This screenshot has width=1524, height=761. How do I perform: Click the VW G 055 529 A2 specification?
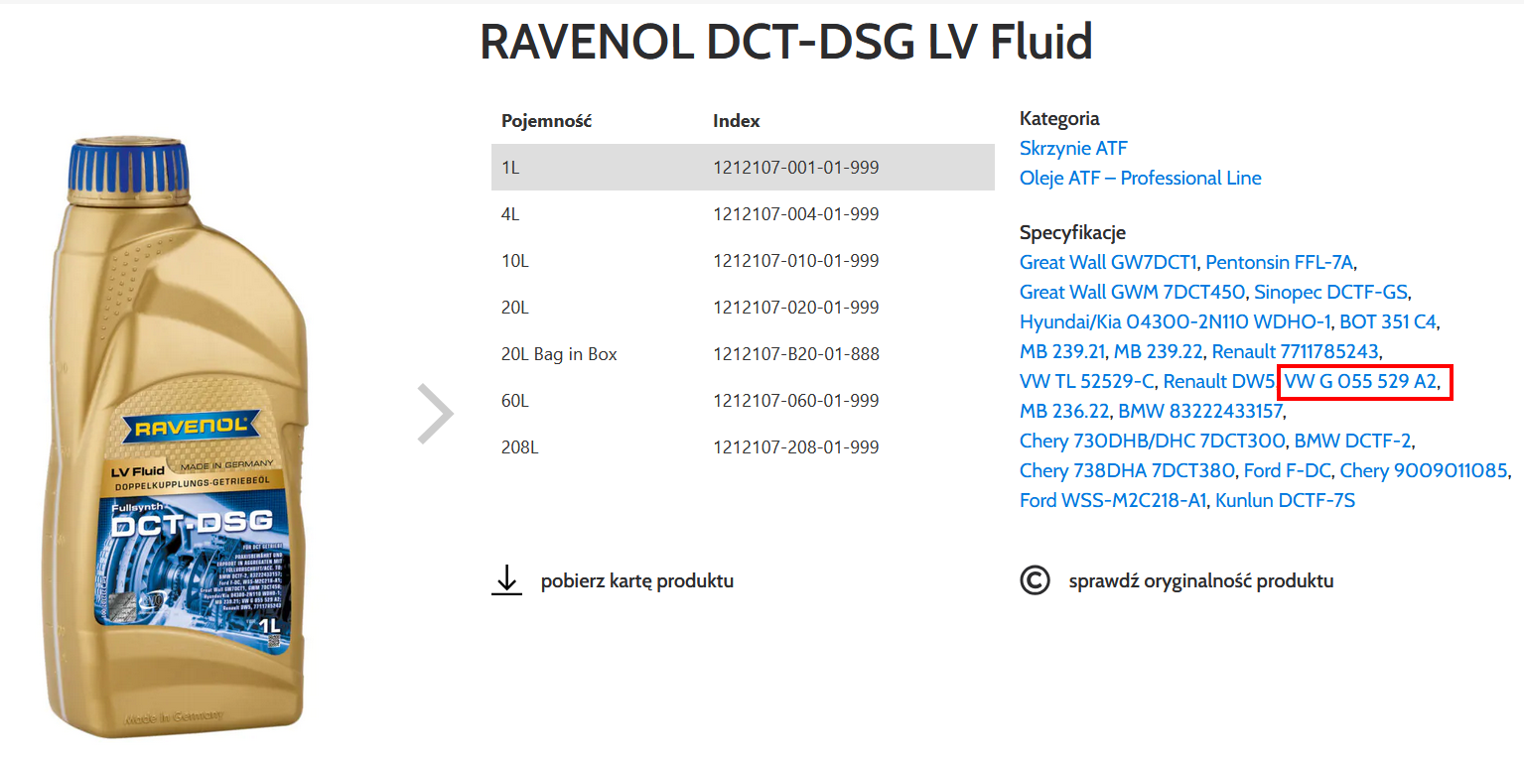point(1360,381)
